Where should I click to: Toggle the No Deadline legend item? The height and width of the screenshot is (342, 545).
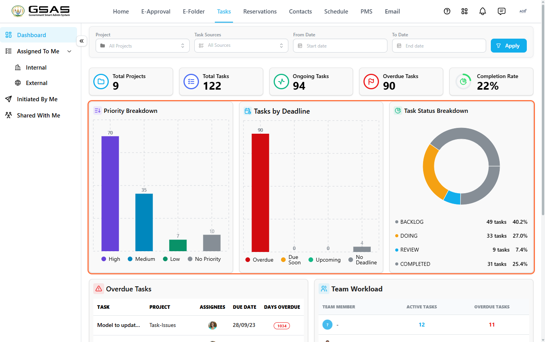click(x=362, y=260)
